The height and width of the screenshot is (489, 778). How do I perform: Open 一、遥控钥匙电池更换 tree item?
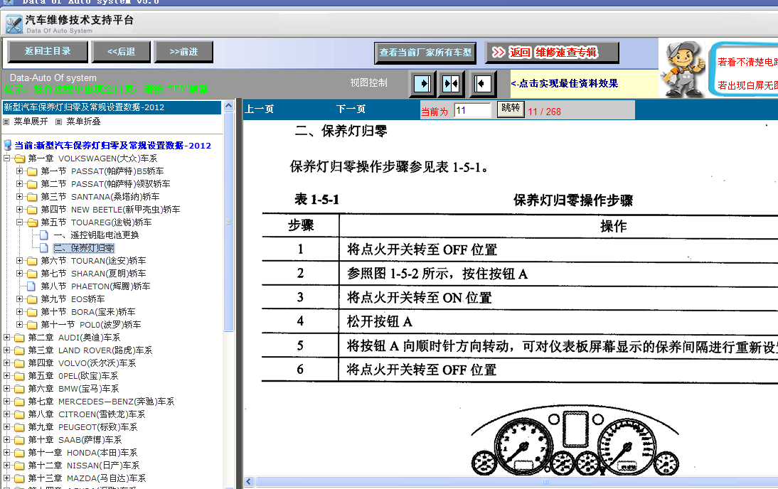pyautogui.click(x=96, y=235)
